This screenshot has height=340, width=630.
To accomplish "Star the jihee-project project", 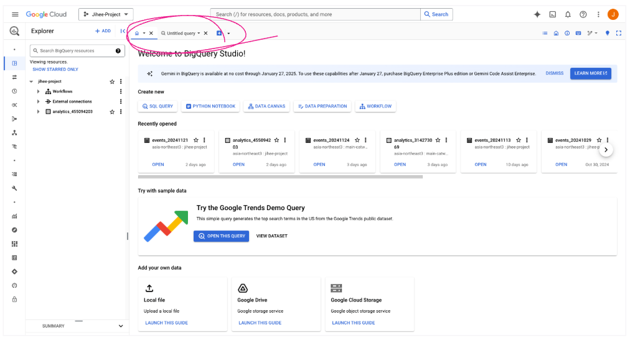I will 112,82.
